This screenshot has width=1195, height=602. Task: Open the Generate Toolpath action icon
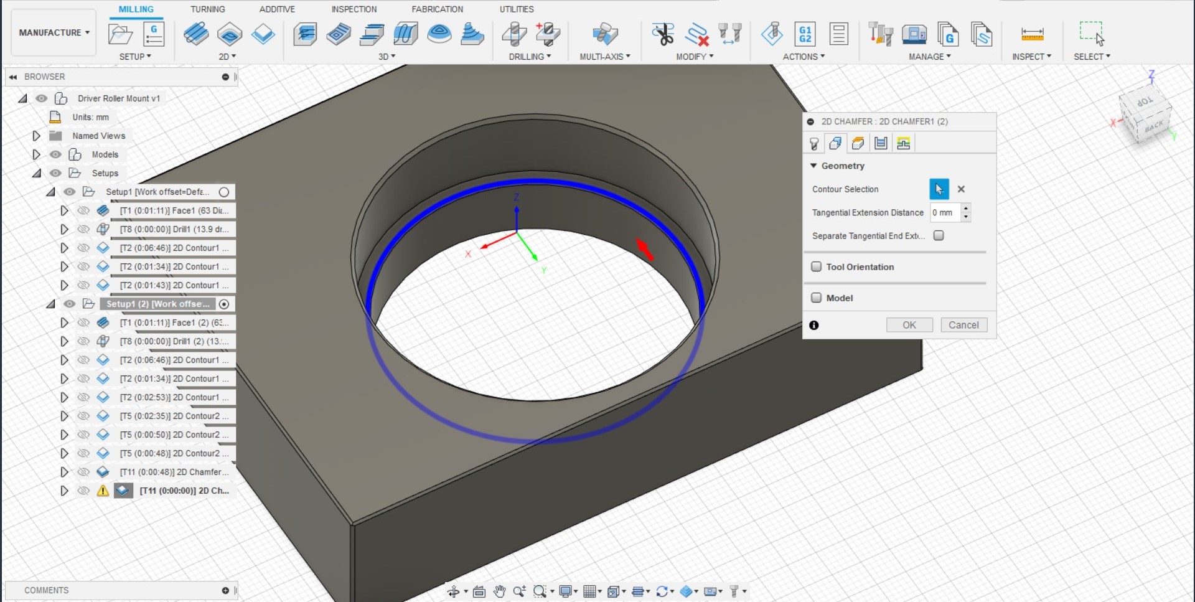(772, 34)
